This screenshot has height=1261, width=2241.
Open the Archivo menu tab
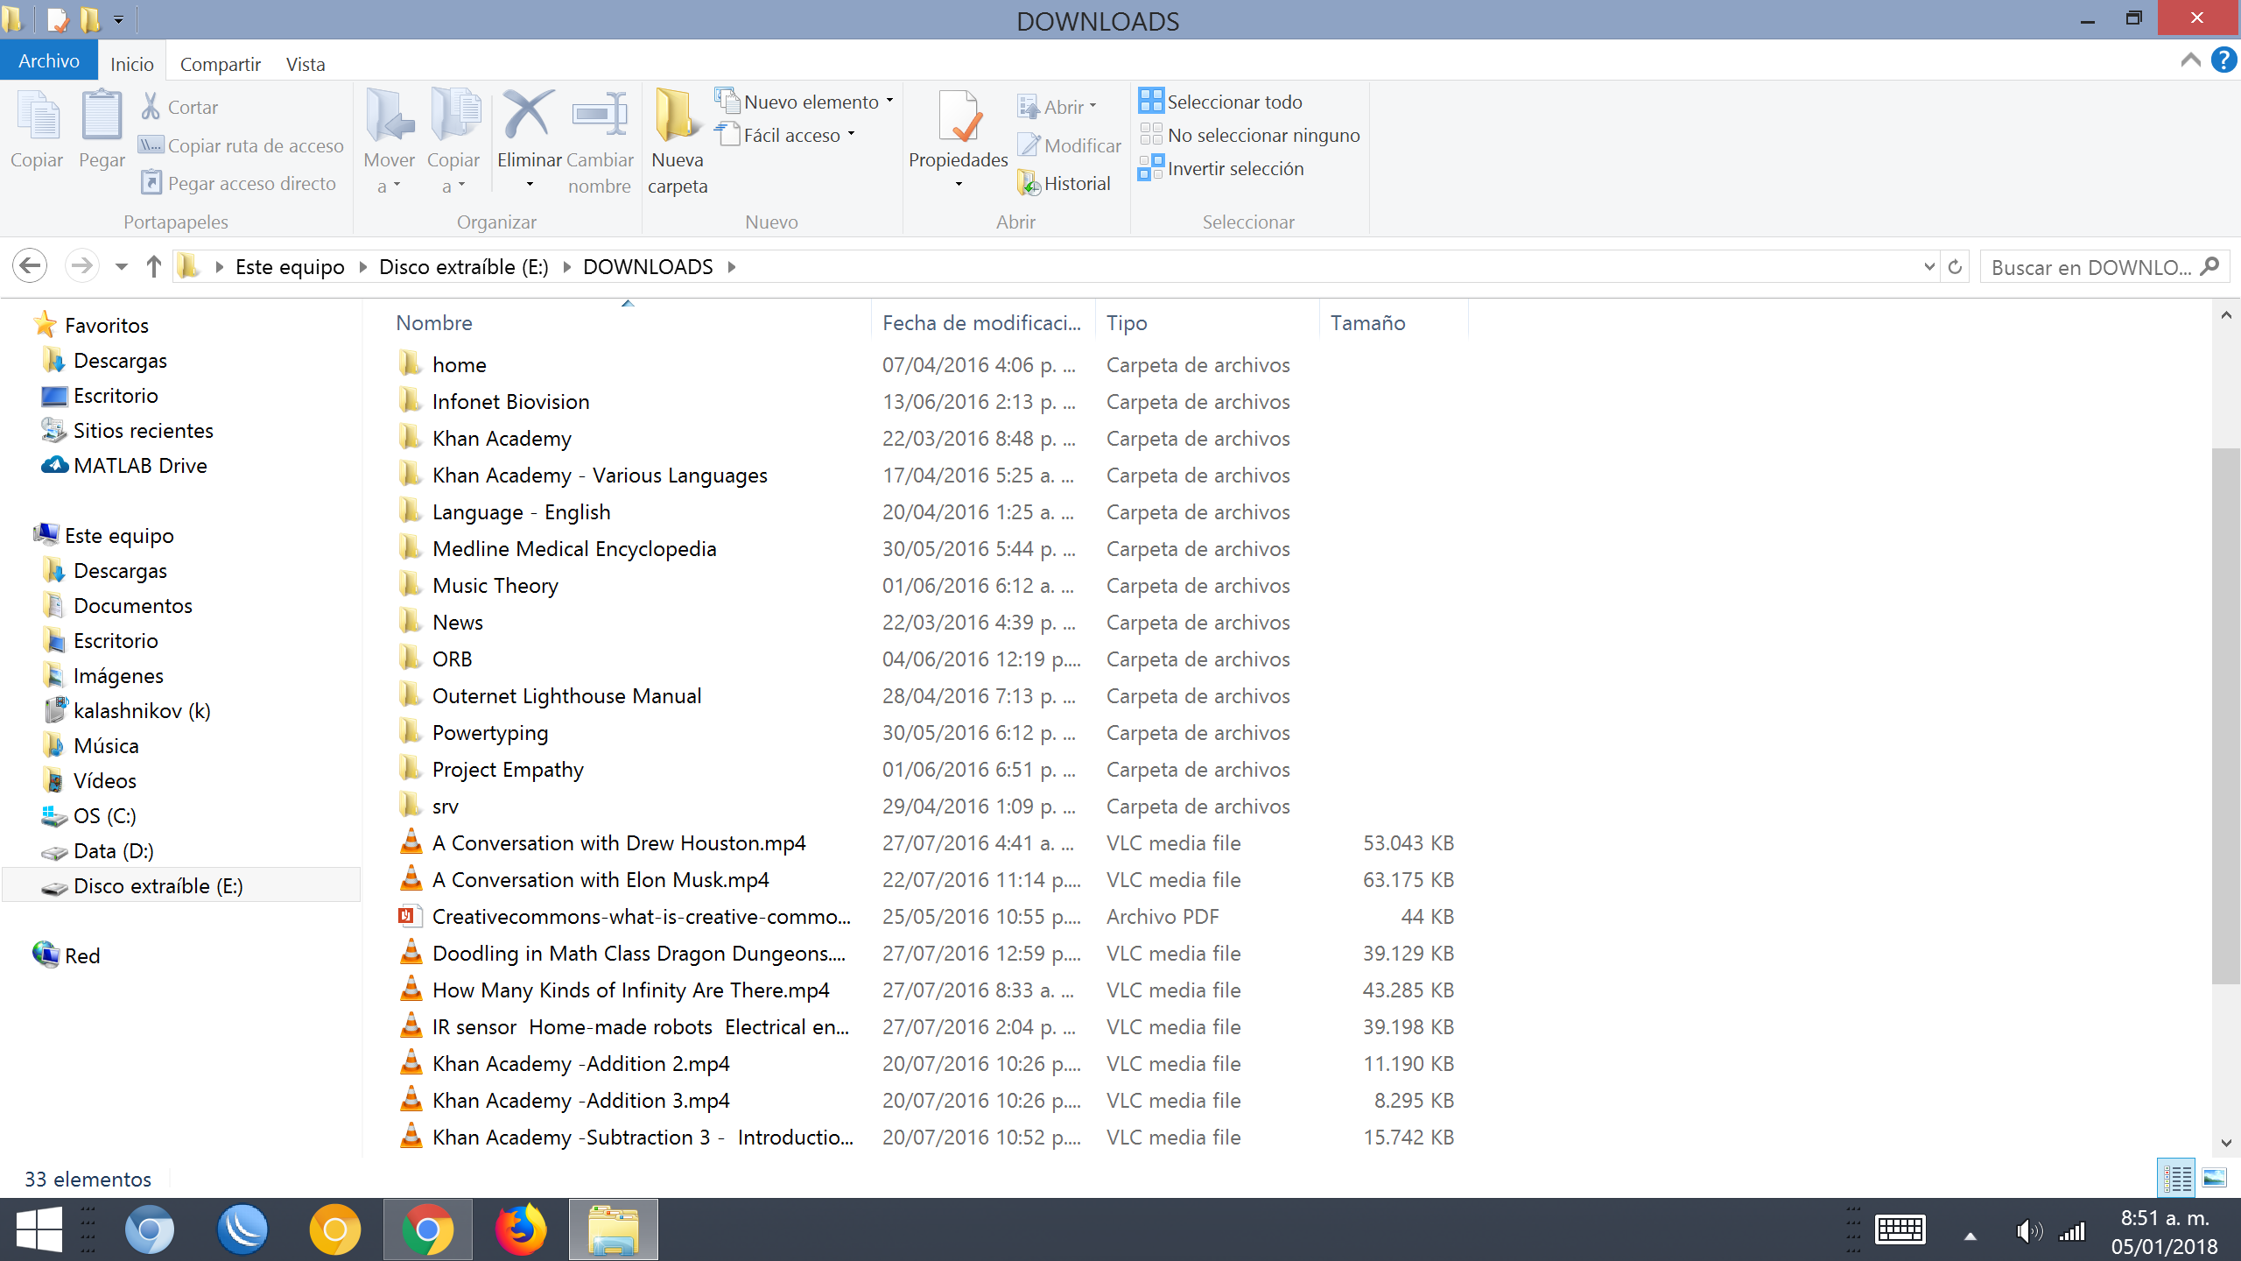click(49, 60)
